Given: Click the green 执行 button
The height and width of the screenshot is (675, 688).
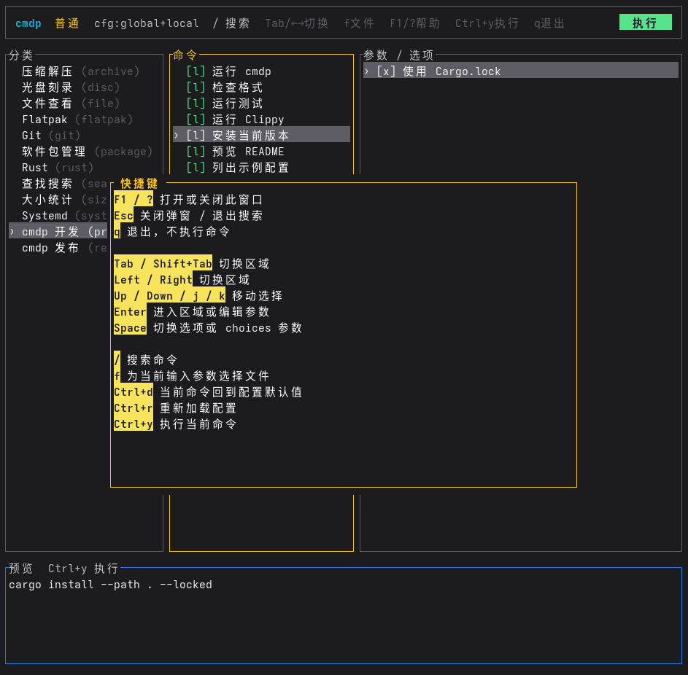Looking at the screenshot, I should click(645, 23).
